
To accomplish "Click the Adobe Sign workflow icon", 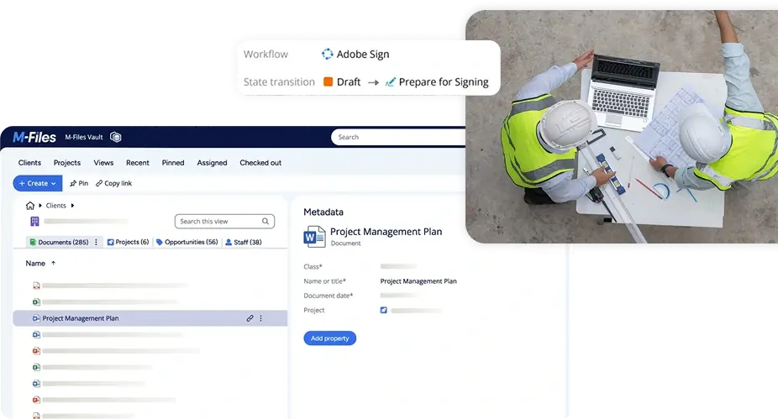I will tap(328, 54).
